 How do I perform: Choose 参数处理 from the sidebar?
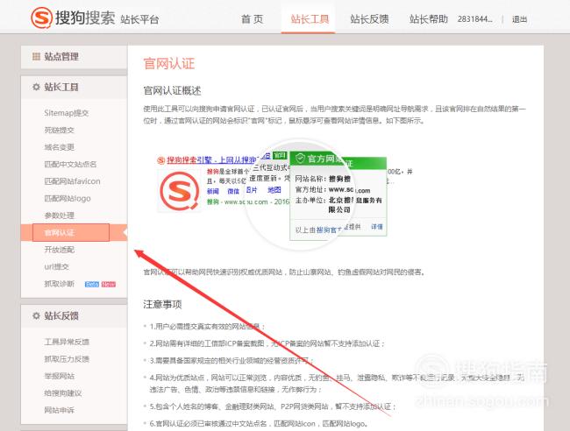[60, 215]
